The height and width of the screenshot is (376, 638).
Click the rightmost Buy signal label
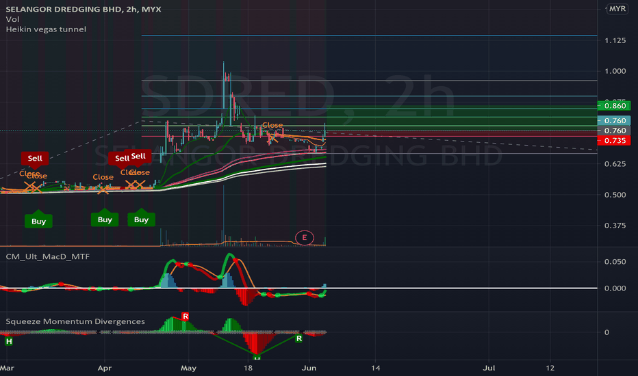141,219
